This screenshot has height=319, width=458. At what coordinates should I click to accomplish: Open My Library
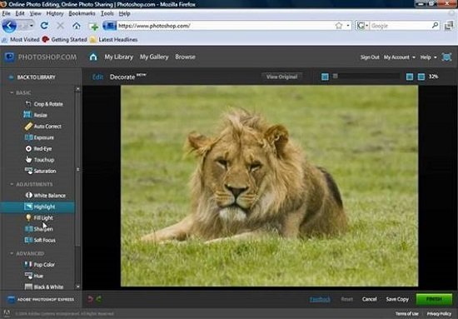[x=118, y=57]
